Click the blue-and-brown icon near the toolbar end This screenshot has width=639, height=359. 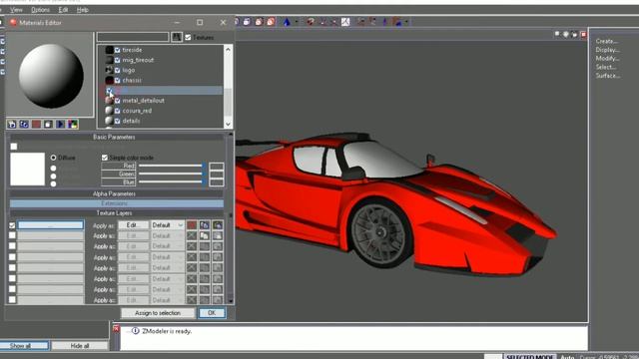(397, 22)
